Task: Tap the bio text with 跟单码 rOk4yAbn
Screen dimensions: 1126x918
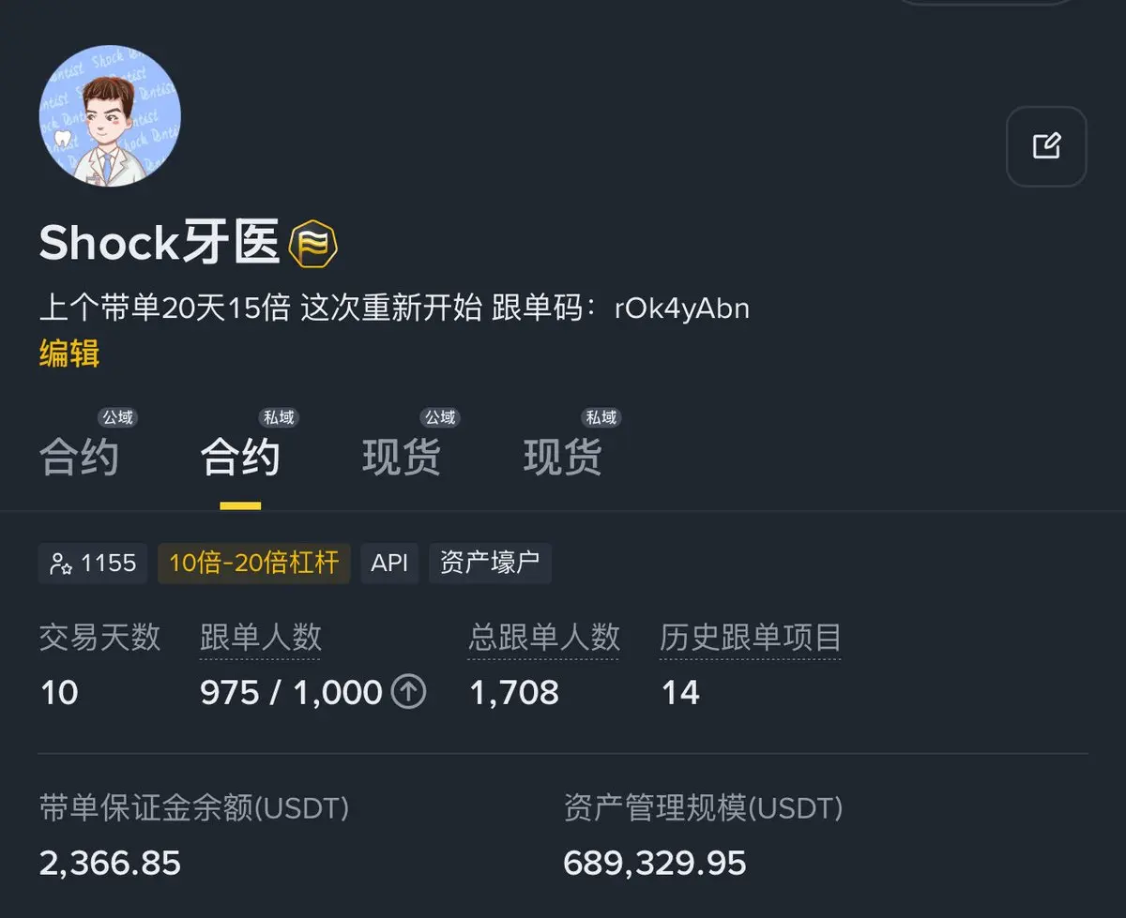Action: coord(394,308)
